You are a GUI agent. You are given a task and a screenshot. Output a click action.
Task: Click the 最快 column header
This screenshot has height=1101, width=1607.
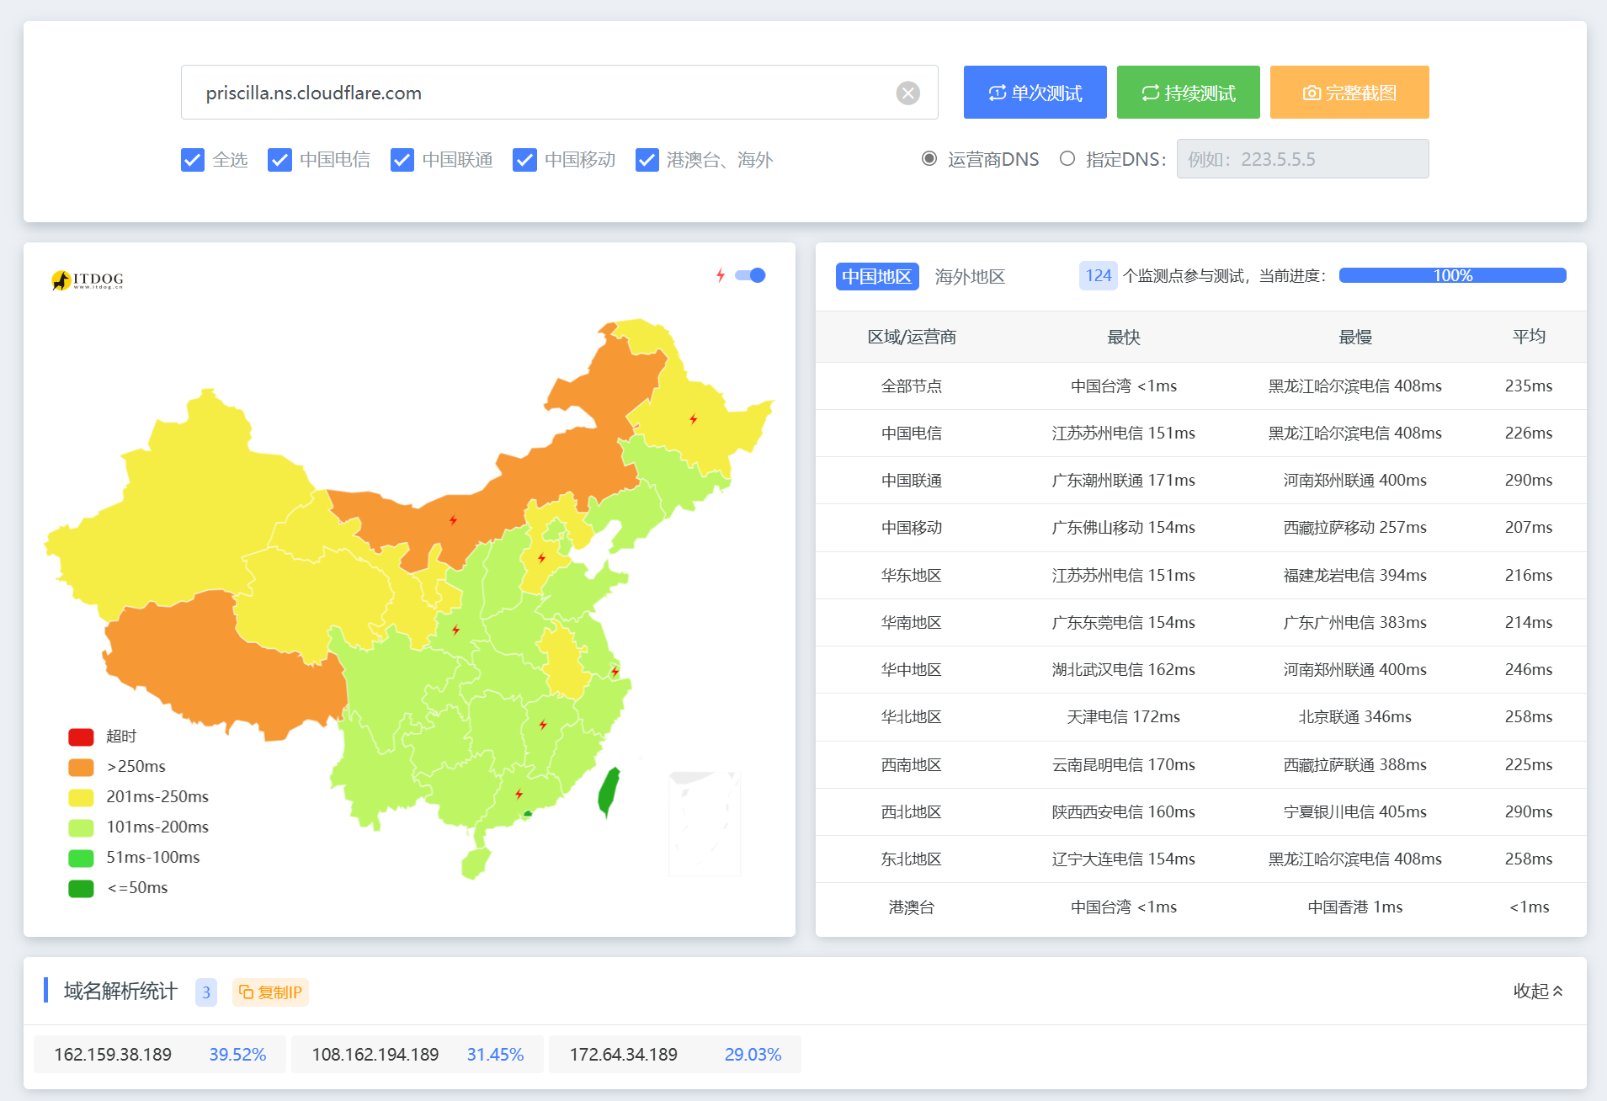1123,337
